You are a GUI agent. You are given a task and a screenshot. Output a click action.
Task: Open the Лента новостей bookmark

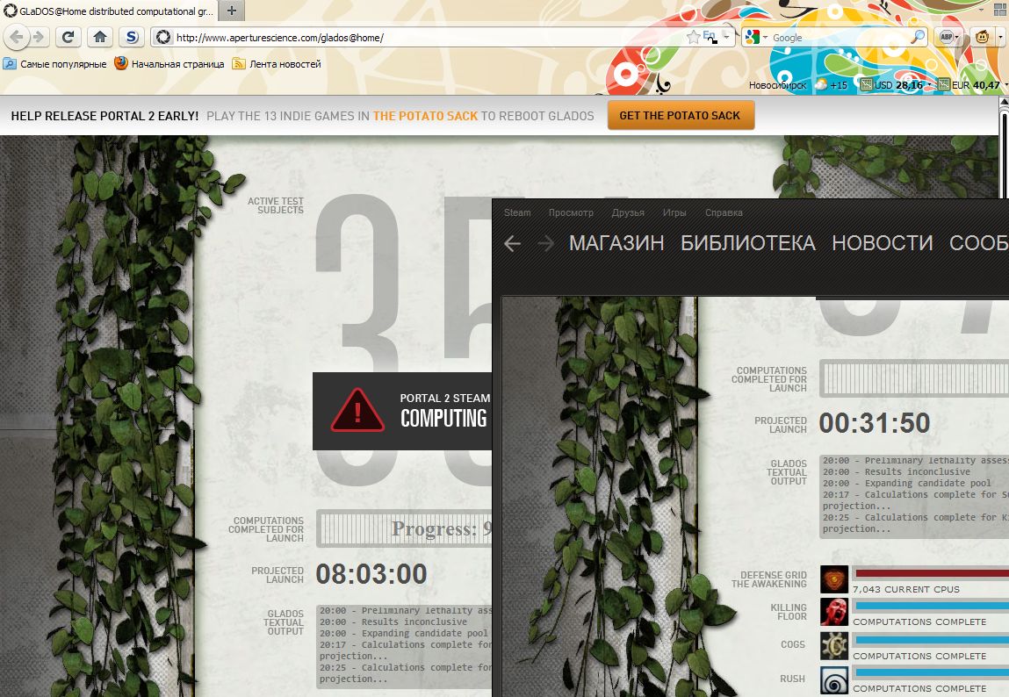pos(277,64)
